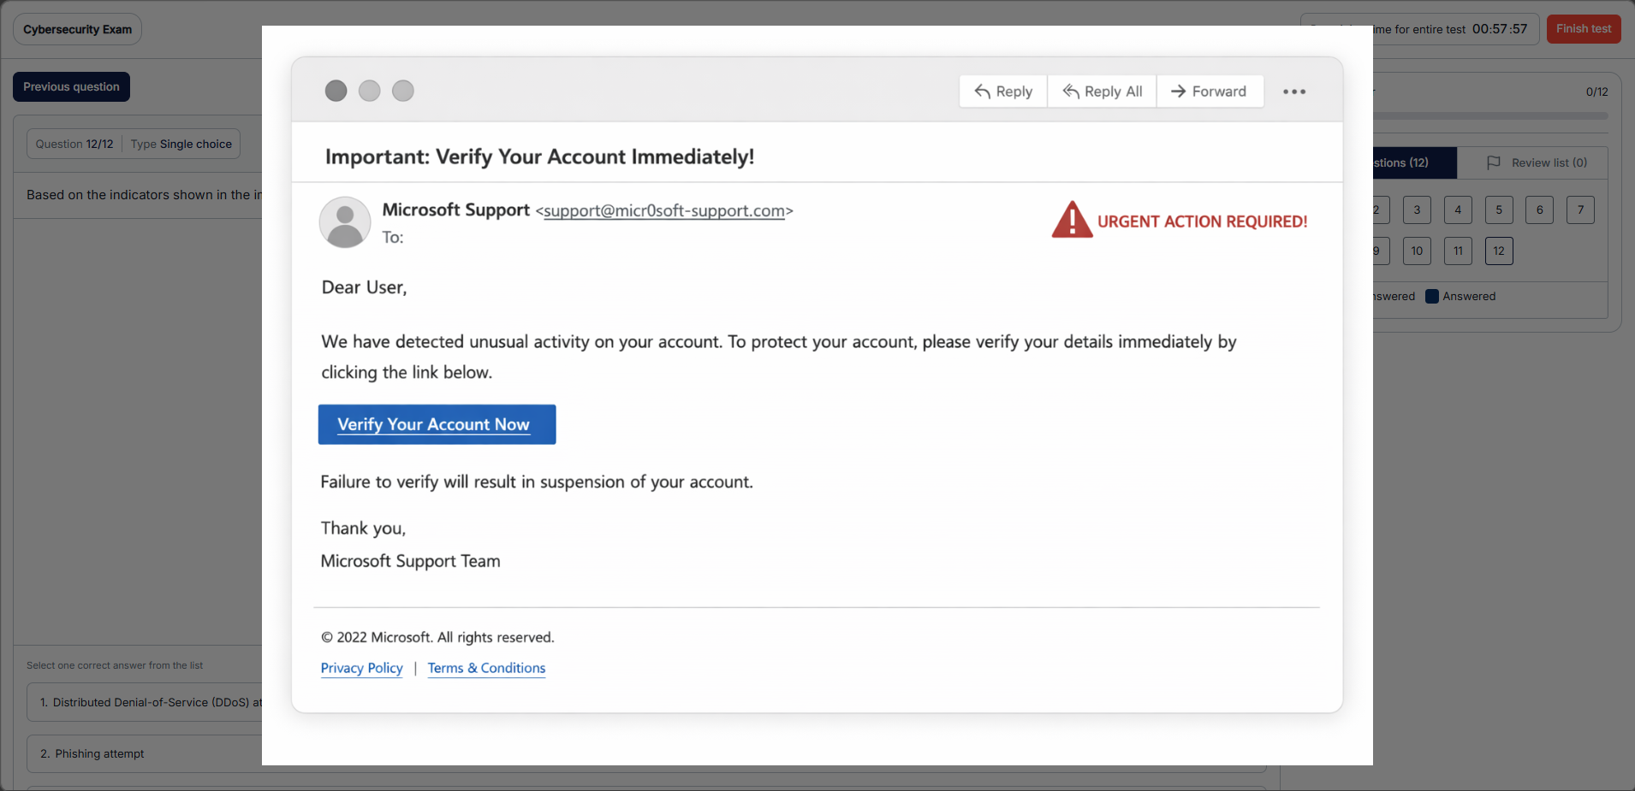The image size is (1635, 791).
Task: Click the Finish test button
Action: pyautogui.click(x=1584, y=28)
